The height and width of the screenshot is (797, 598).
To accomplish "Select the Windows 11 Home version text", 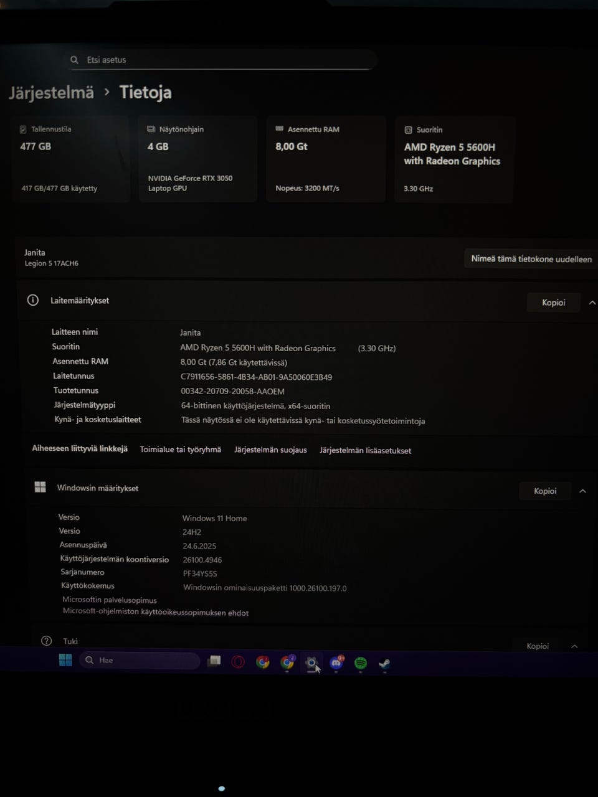I will [215, 518].
